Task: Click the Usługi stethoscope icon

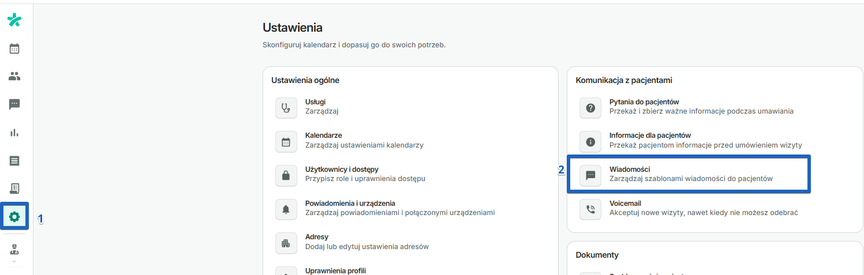Action: pyautogui.click(x=286, y=108)
